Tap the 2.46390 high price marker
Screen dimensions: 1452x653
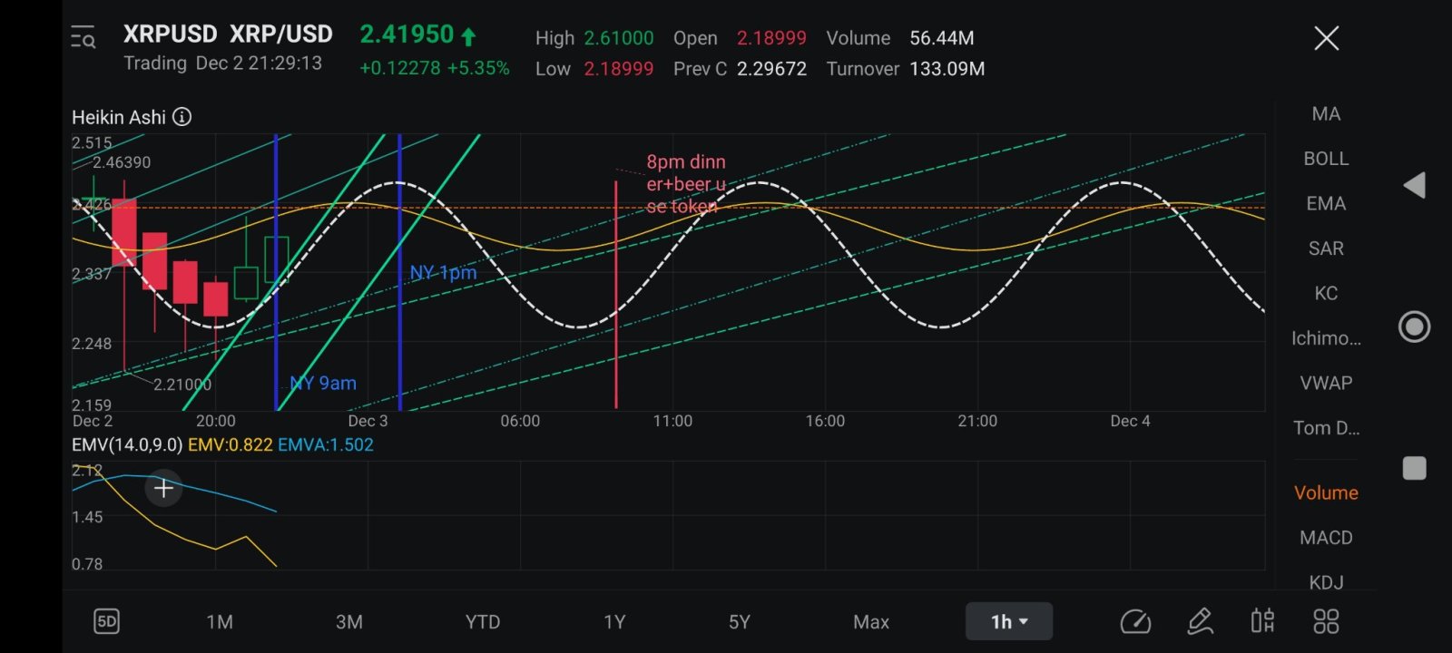pyautogui.click(x=122, y=162)
